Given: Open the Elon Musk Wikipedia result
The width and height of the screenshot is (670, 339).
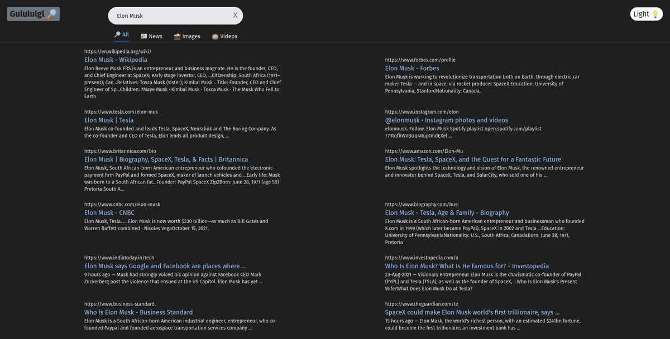Looking at the screenshot, I should 116,59.
